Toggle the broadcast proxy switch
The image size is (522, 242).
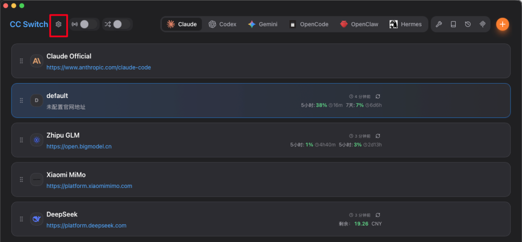[x=85, y=24]
